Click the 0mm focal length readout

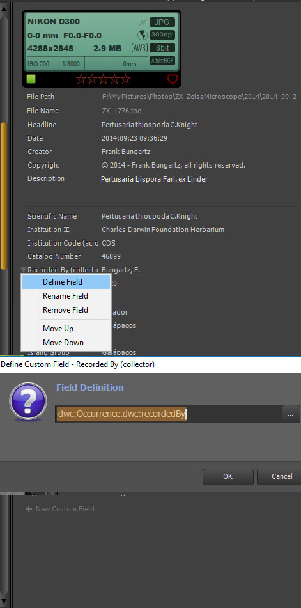pos(129,64)
